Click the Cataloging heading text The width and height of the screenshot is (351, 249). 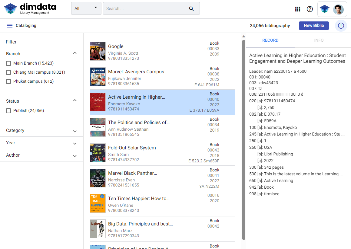pos(26,25)
